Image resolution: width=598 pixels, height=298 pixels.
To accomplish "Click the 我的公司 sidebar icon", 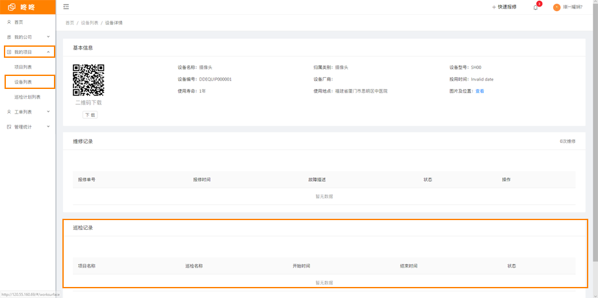I will pyautogui.click(x=9, y=37).
